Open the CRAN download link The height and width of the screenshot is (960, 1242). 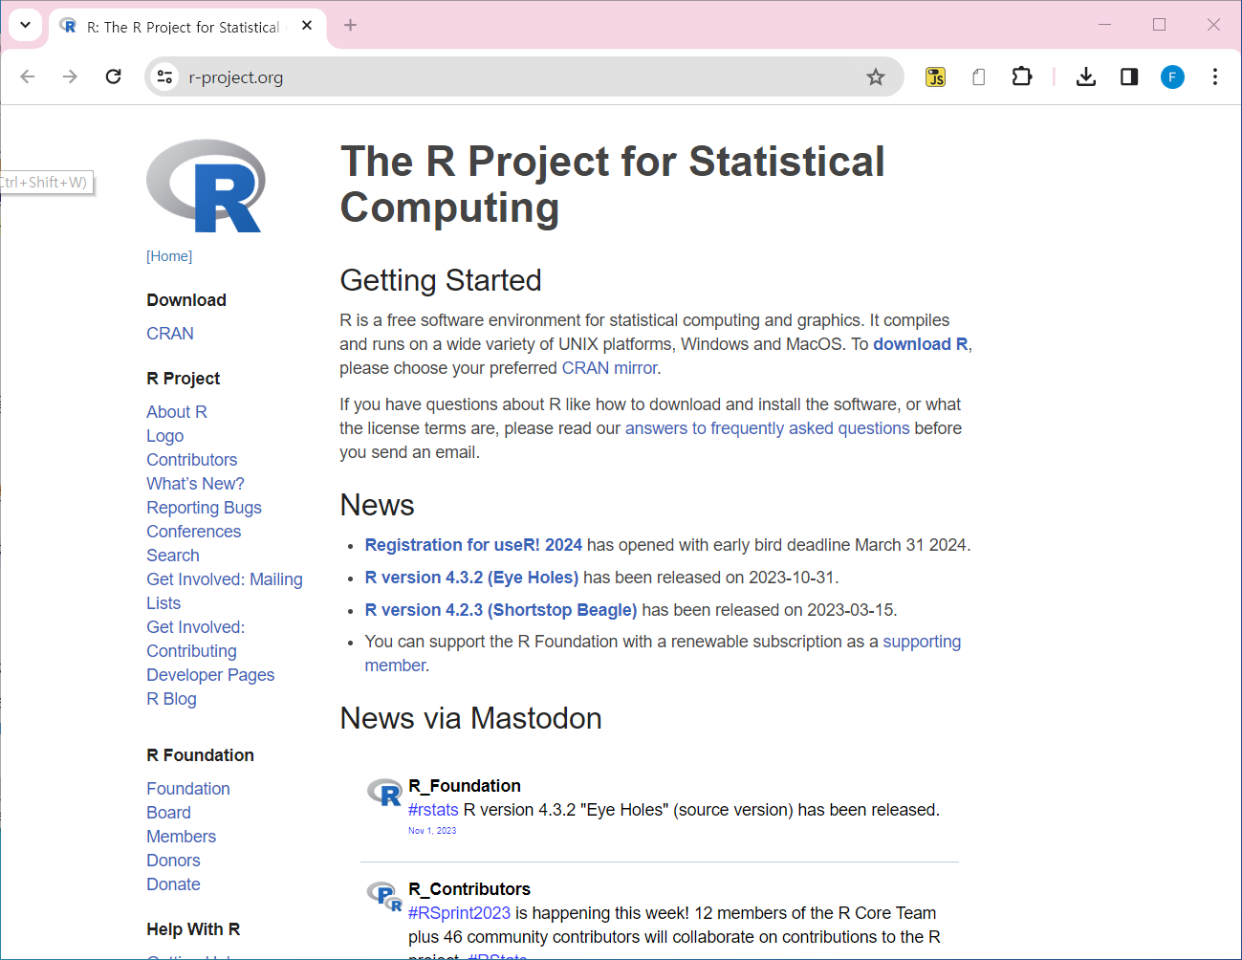pos(170,334)
